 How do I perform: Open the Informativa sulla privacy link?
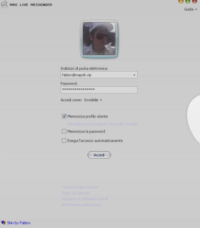(x=81, y=205)
